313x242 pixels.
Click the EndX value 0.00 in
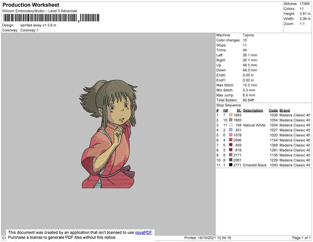coord(248,75)
